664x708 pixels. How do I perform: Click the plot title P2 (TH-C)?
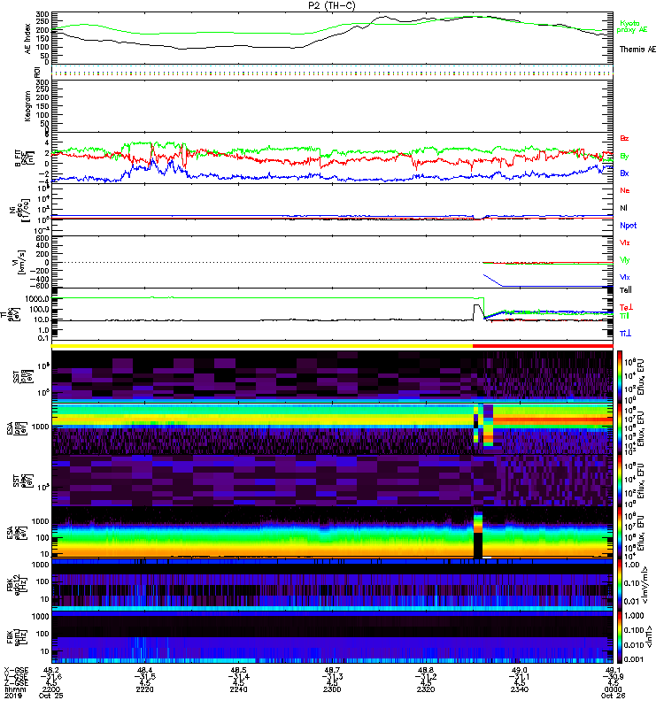[x=332, y=5]
